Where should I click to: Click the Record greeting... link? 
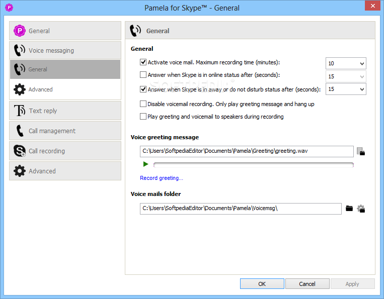coord(162,178)
